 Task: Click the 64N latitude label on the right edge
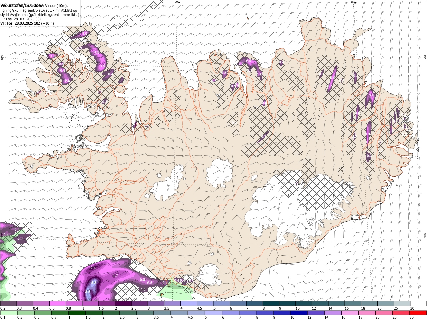point(425,236)
